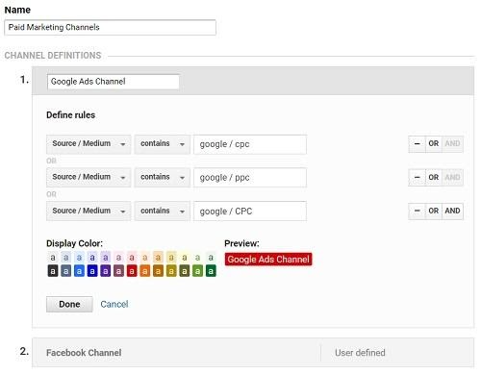Screen dimensions: 481x374
Task: Open contains dropdown in google / cpc row
Action: (163, 144)
